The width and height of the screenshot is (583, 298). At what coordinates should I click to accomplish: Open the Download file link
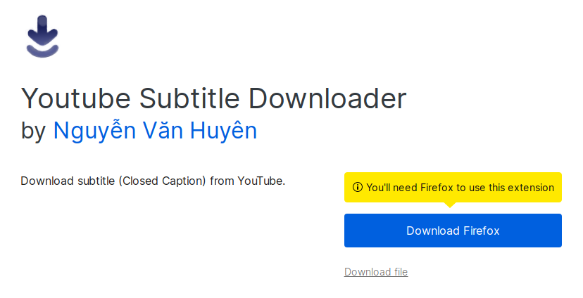coord(376,272)
